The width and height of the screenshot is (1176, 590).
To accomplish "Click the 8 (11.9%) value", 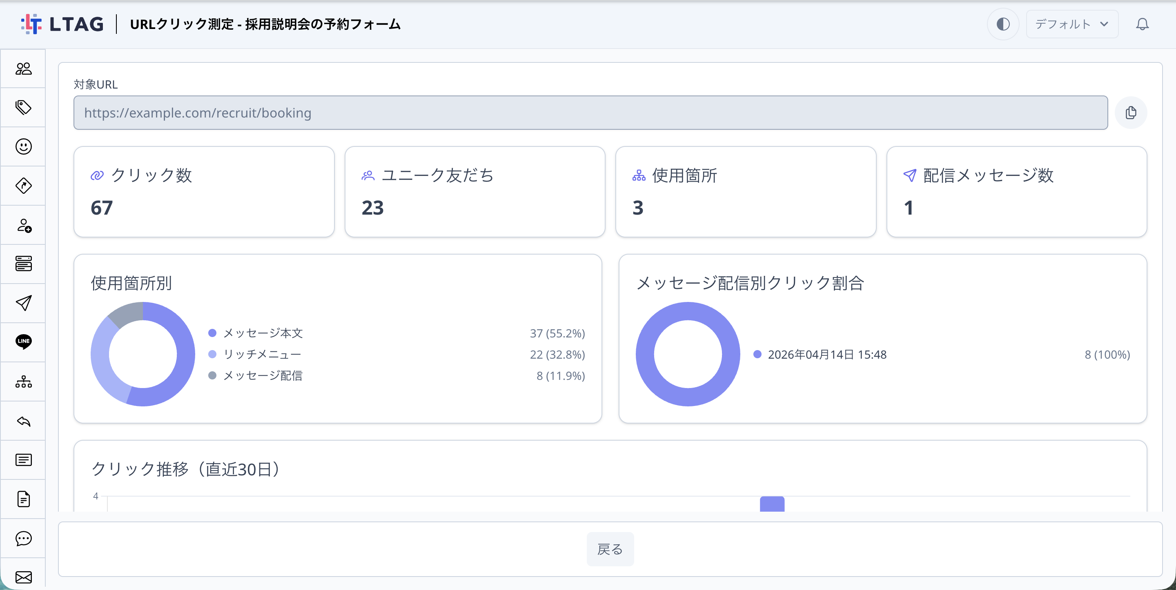I will point(560,376).
